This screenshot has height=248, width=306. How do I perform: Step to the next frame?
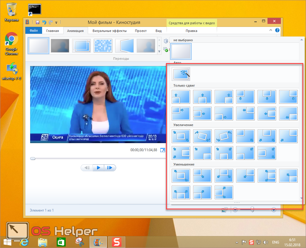click(x=110, y=168)
